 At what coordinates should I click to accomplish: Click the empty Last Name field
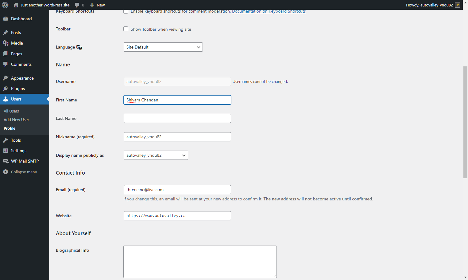coord(177,118)
